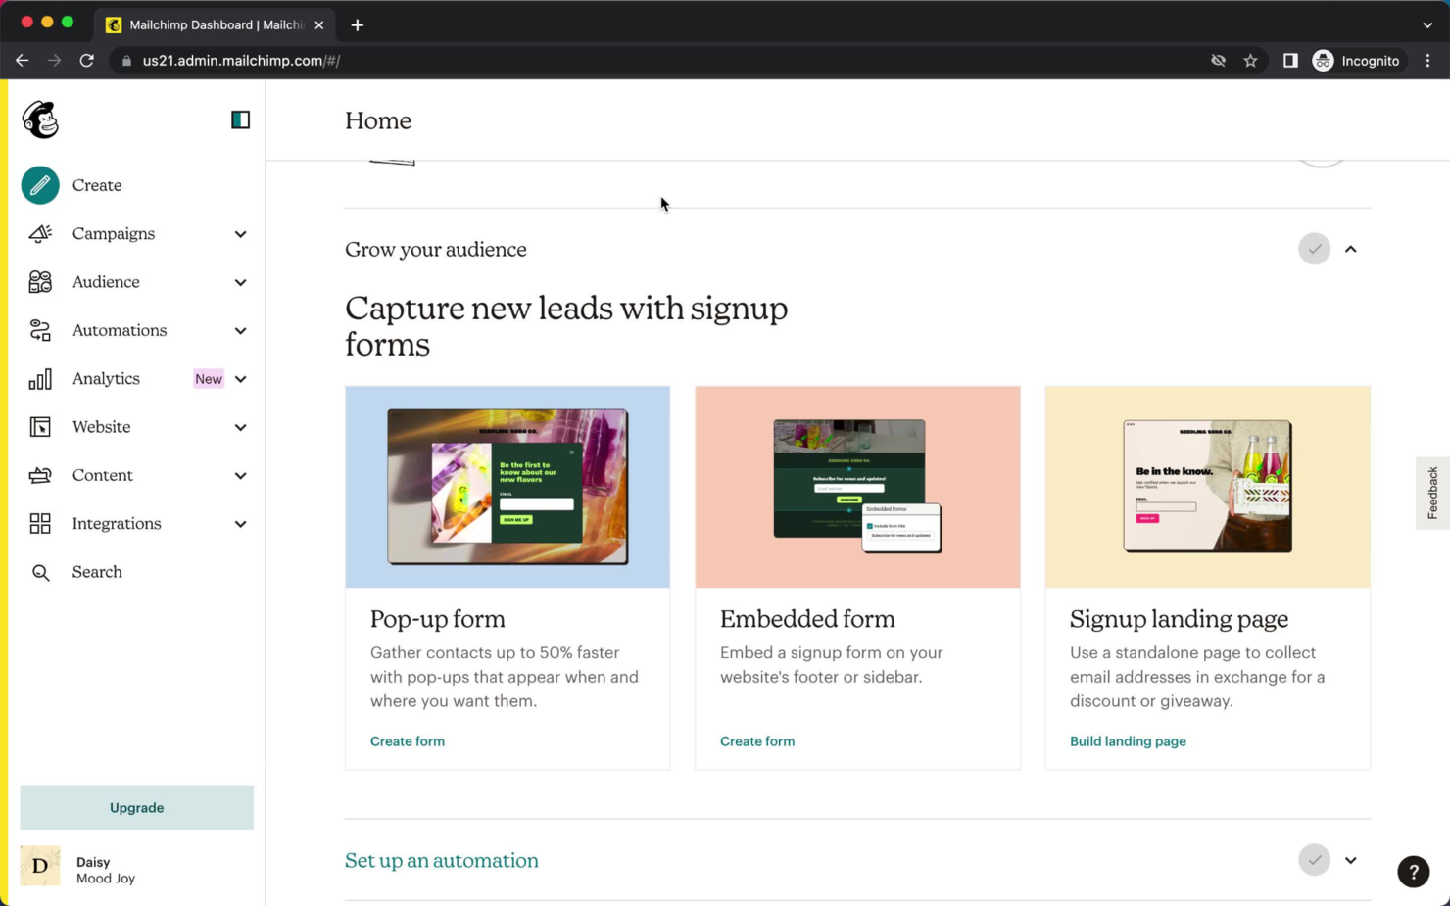Screen dimensions: 1450x906
Task: Click Create form under Embedded form
Action: pos(757,741)
